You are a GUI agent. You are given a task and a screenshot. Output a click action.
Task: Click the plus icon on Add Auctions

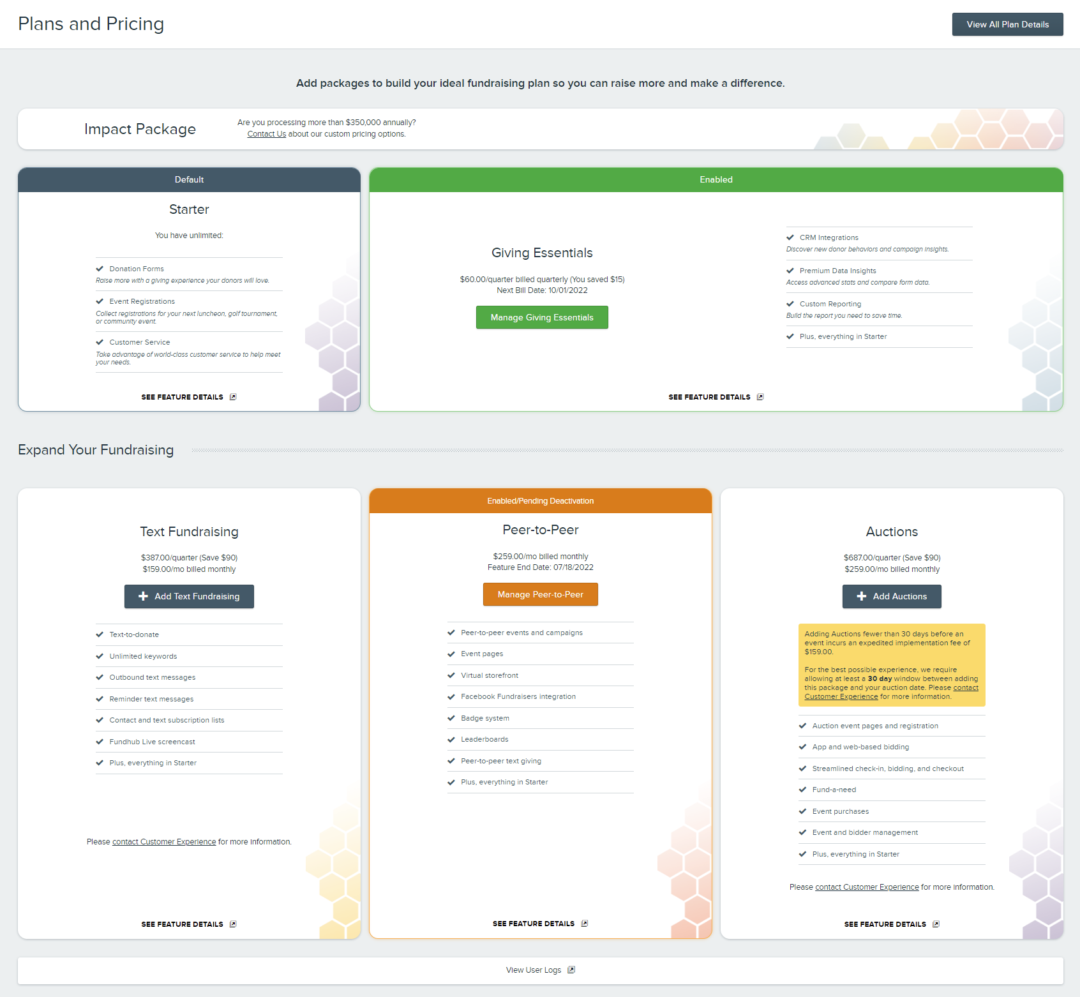pyautogui.click(x=862, y=596)
